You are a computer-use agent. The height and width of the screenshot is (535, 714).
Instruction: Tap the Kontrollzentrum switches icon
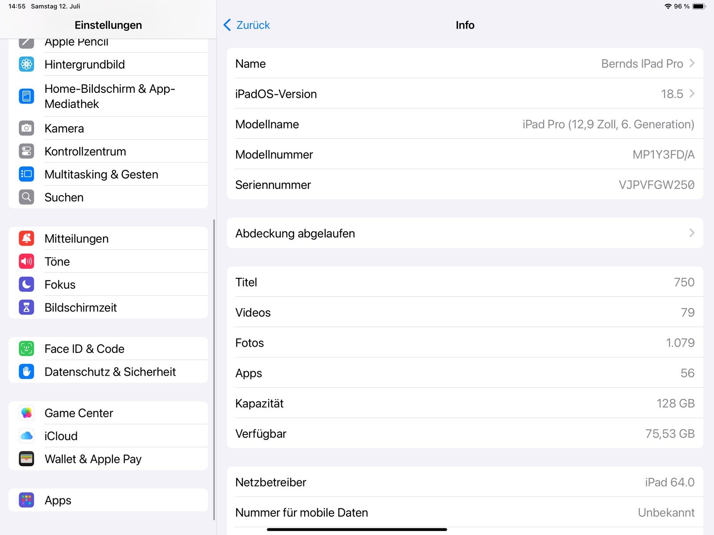coord(26,151)
